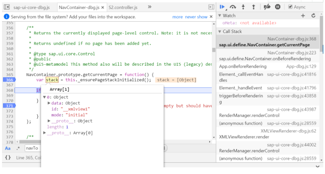The width and height of the screenshot is (325, 174).
Task: Resume script execution
Action: (x=222, y=7)
